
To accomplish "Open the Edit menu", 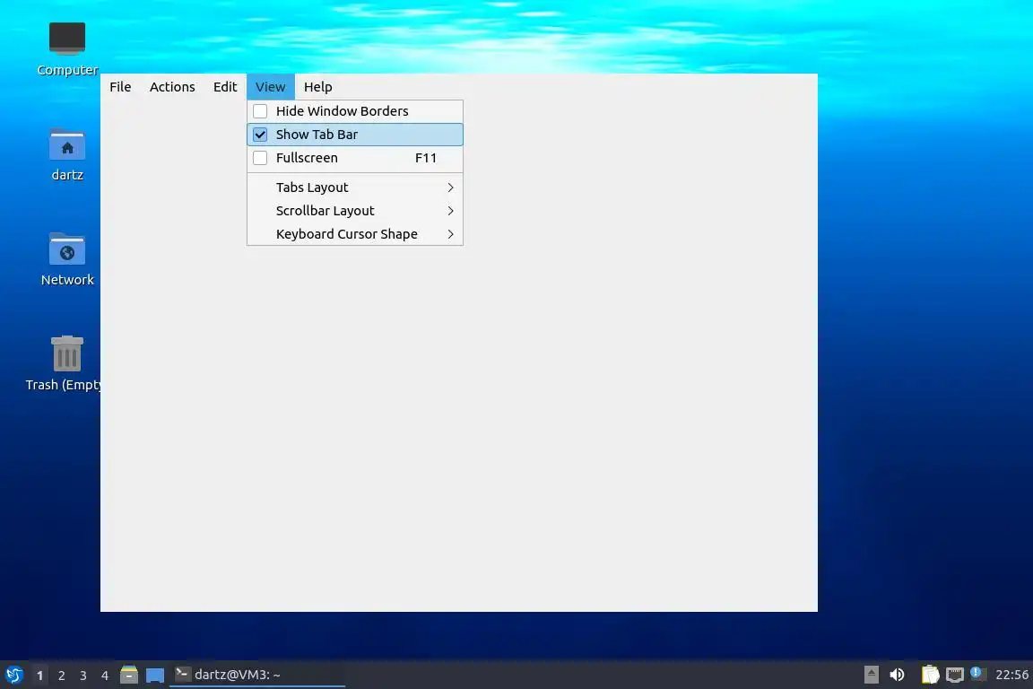I will [x=225, y=87].
